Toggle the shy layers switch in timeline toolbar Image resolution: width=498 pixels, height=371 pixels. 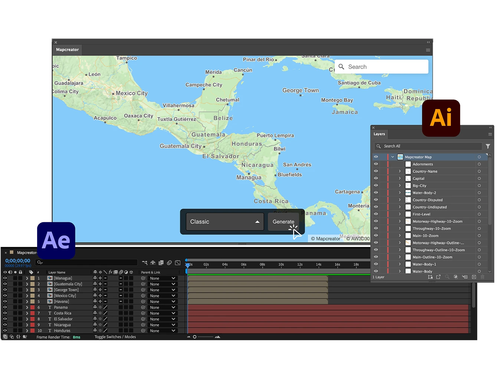coord(153,263)
